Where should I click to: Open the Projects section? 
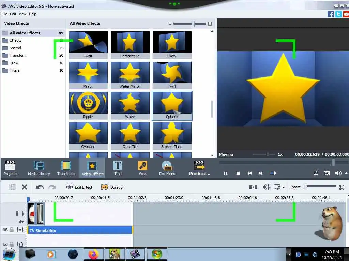pos(10,168)
